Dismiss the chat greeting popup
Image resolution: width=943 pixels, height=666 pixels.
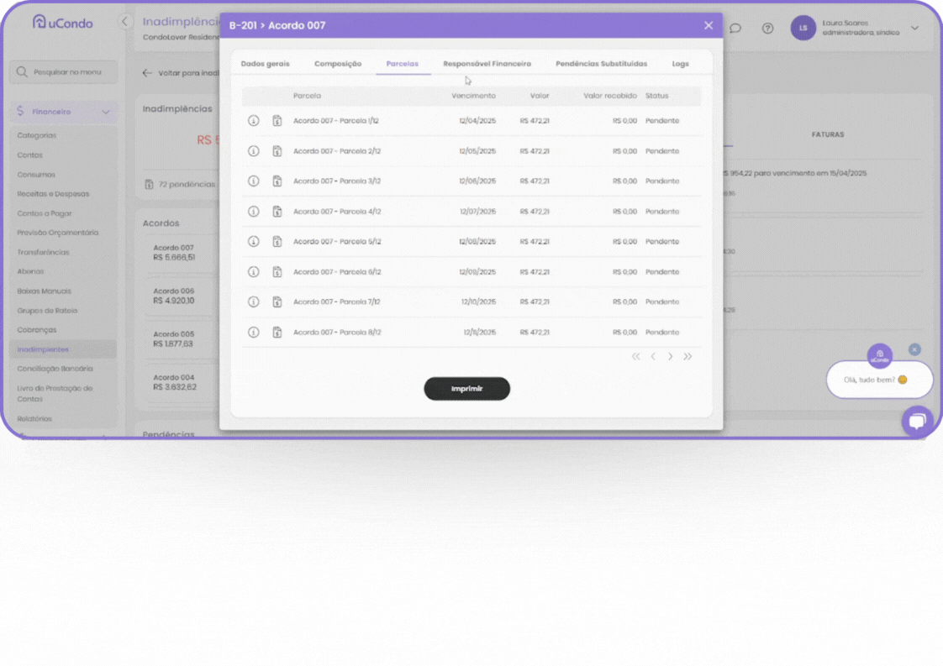click(914, 349)
